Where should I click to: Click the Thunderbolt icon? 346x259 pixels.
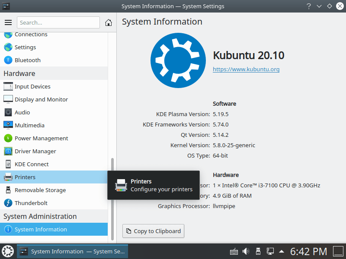[8, 203]
